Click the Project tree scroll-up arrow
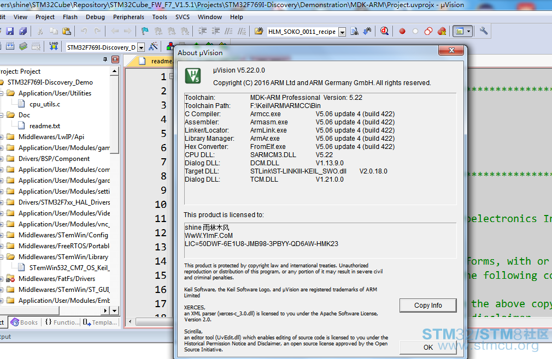 coord(114,71)
